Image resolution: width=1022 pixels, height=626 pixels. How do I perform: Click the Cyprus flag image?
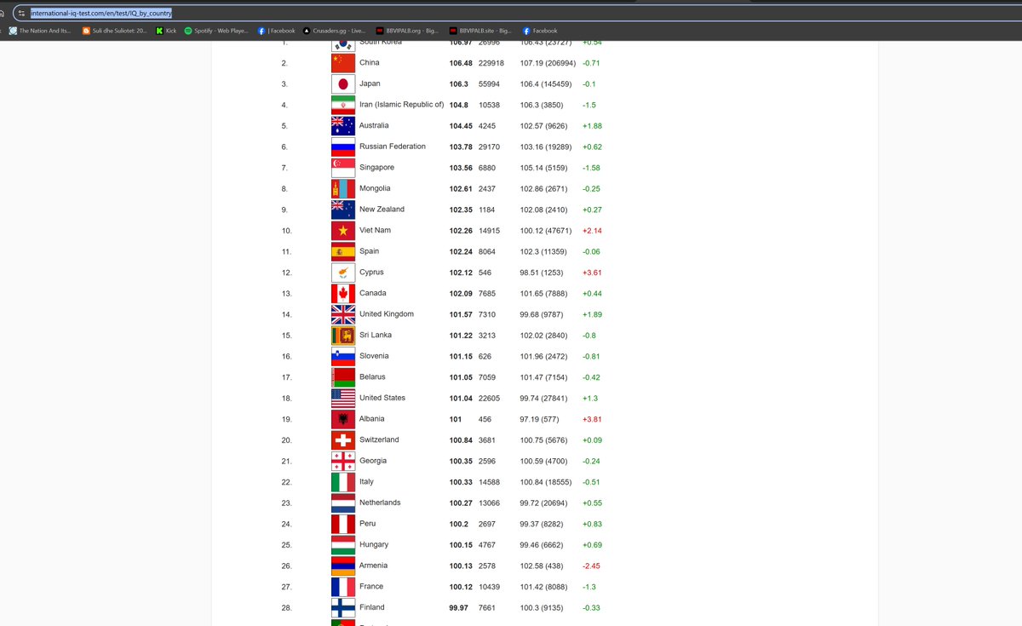[x=343, y=273]
